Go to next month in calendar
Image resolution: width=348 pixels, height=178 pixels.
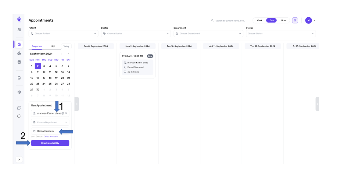(68, 54)
